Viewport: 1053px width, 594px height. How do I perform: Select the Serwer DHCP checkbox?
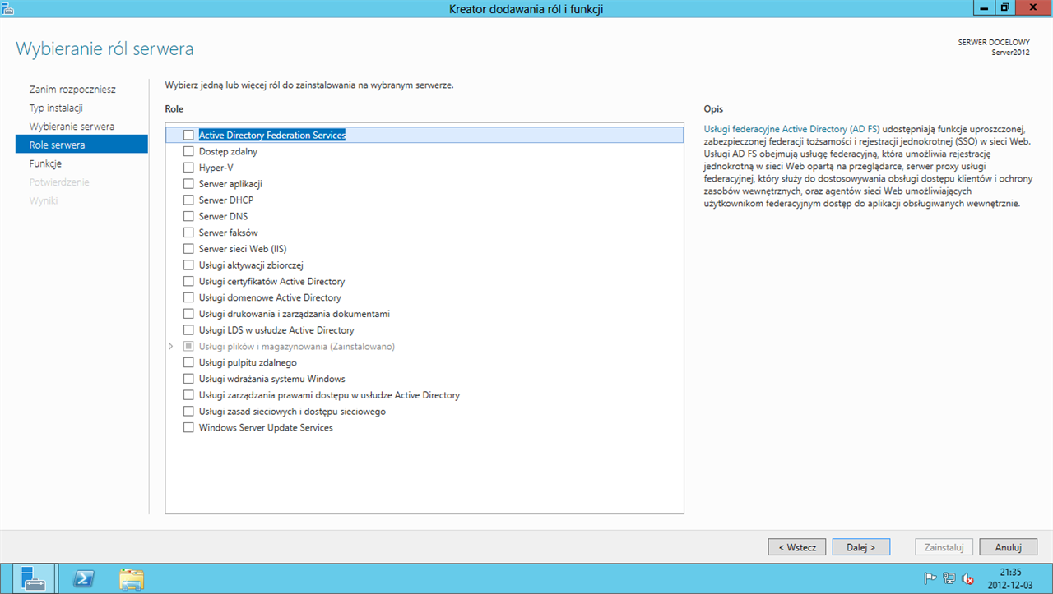188,200
